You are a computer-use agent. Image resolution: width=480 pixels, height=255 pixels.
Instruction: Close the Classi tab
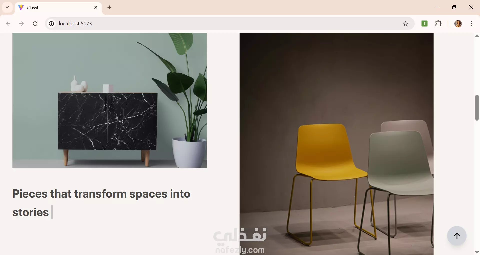click(x=96, y=8)
